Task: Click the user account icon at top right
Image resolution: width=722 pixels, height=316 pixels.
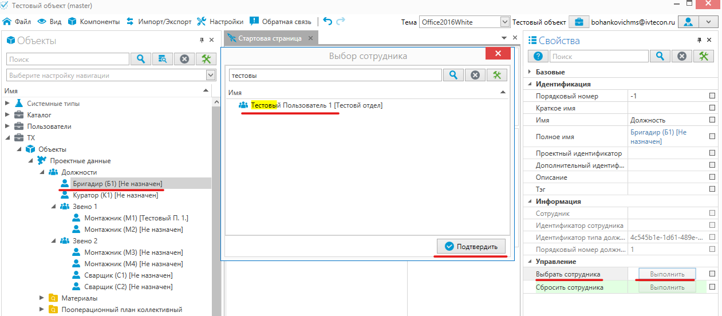Action: pyautogui.click(x=688, y=22)
